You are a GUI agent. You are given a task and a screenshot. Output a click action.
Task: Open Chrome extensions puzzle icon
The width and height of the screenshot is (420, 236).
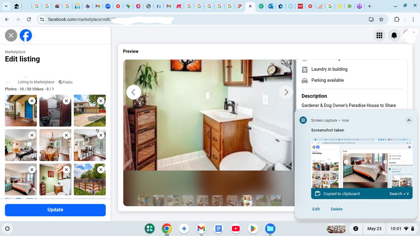point(397,19)
